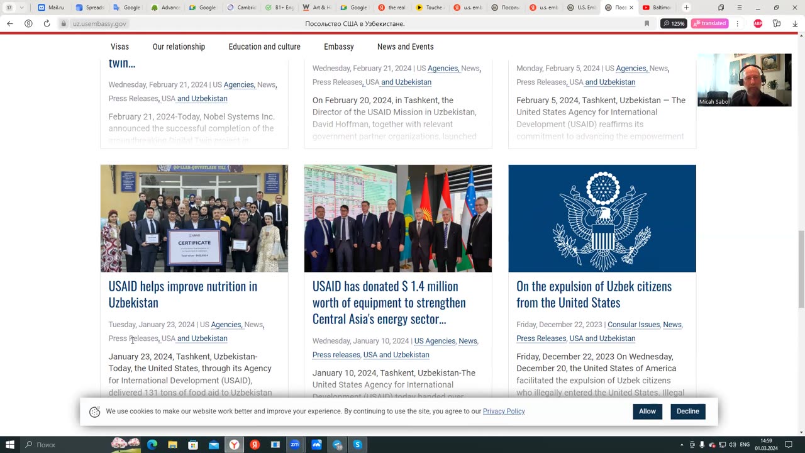
Task: Click the News link under expulsion article
Action: pyautogui.click(x=672, y=325)
